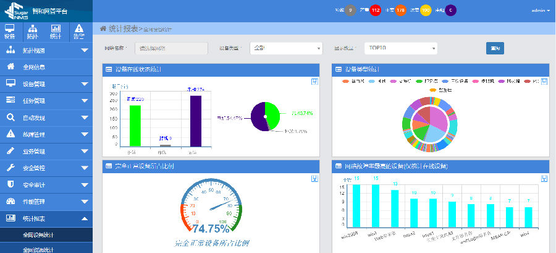The height and width of the screenshot is (253, 556).
Task: Click save-image icon on fault rate chart
Action: pyautogui.click(x=544, y=179)
